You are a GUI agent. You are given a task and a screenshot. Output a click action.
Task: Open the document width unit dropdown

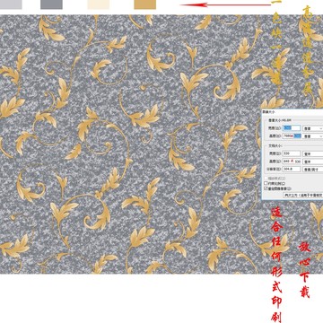313,153
